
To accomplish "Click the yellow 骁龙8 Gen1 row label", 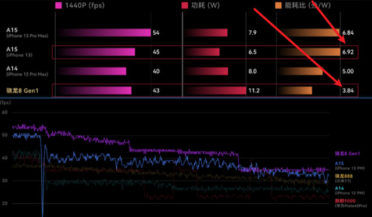I will [x=22, y=91].
